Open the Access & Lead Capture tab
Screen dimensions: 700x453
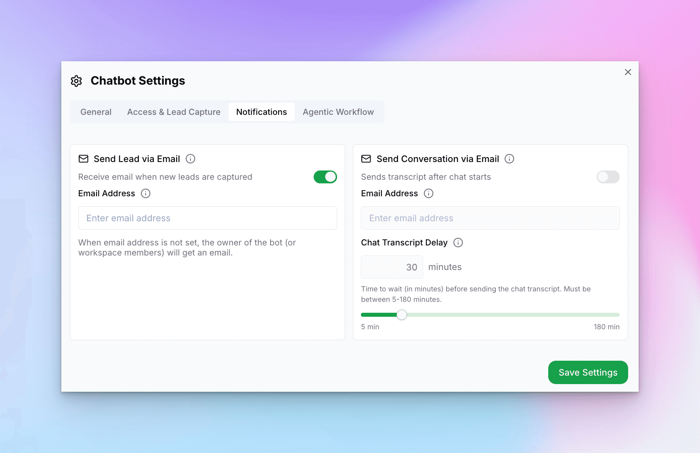click(174, 112)
